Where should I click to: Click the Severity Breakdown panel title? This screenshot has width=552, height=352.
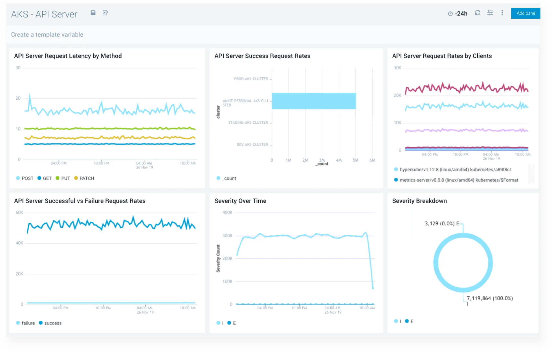[419, 201]
